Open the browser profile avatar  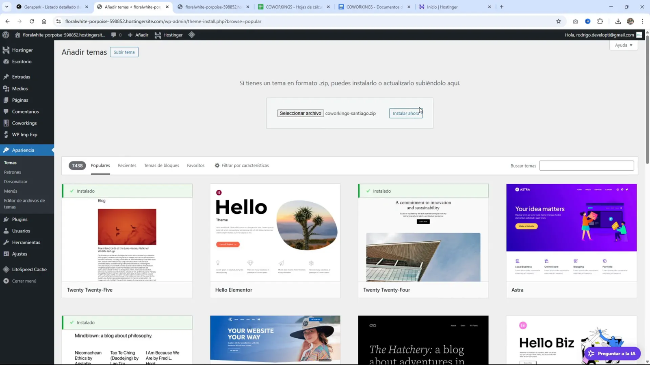pyautogui.click(x=630, y=21)
